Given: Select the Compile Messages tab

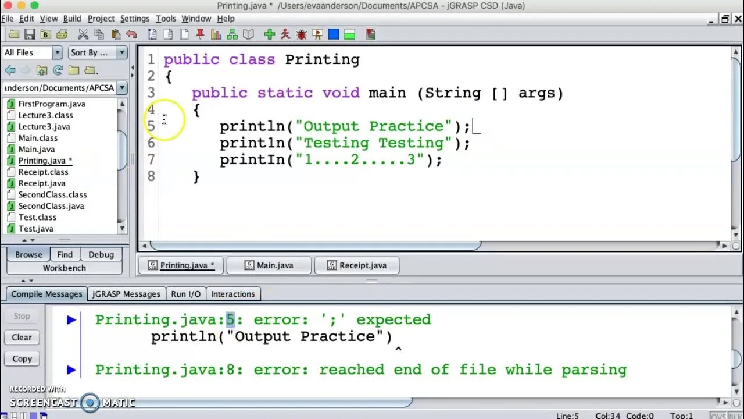Looking at the screenshot, I should click(46, 294).
